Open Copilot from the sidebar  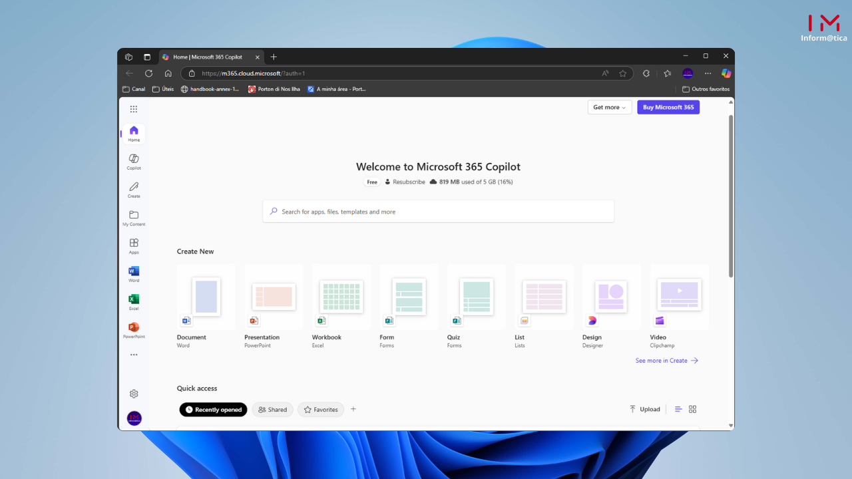pyautogui.click(x=134, y=162)
